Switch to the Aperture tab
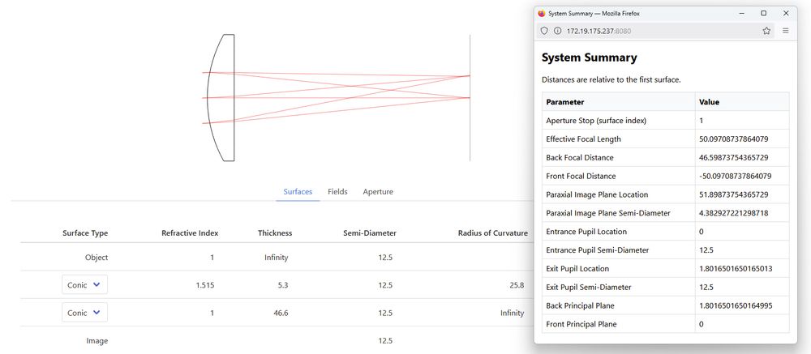The image size is (811, 354). pos(378,192)
